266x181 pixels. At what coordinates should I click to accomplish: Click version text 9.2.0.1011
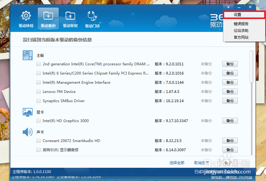175,64
